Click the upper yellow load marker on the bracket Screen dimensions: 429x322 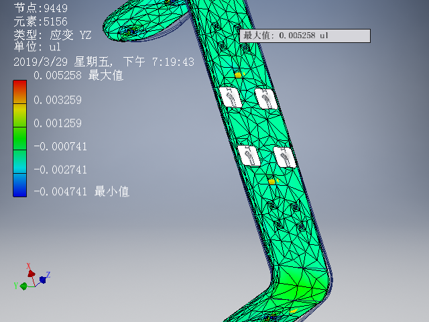click(x=239, y=75)
